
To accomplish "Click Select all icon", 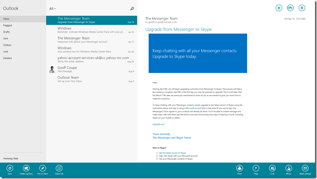I will click(x=59, y=168).
